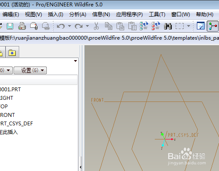Collapse the navigator panel with sash arrow
The width and height of the screenshot is (219, 171).
[81, 167]
